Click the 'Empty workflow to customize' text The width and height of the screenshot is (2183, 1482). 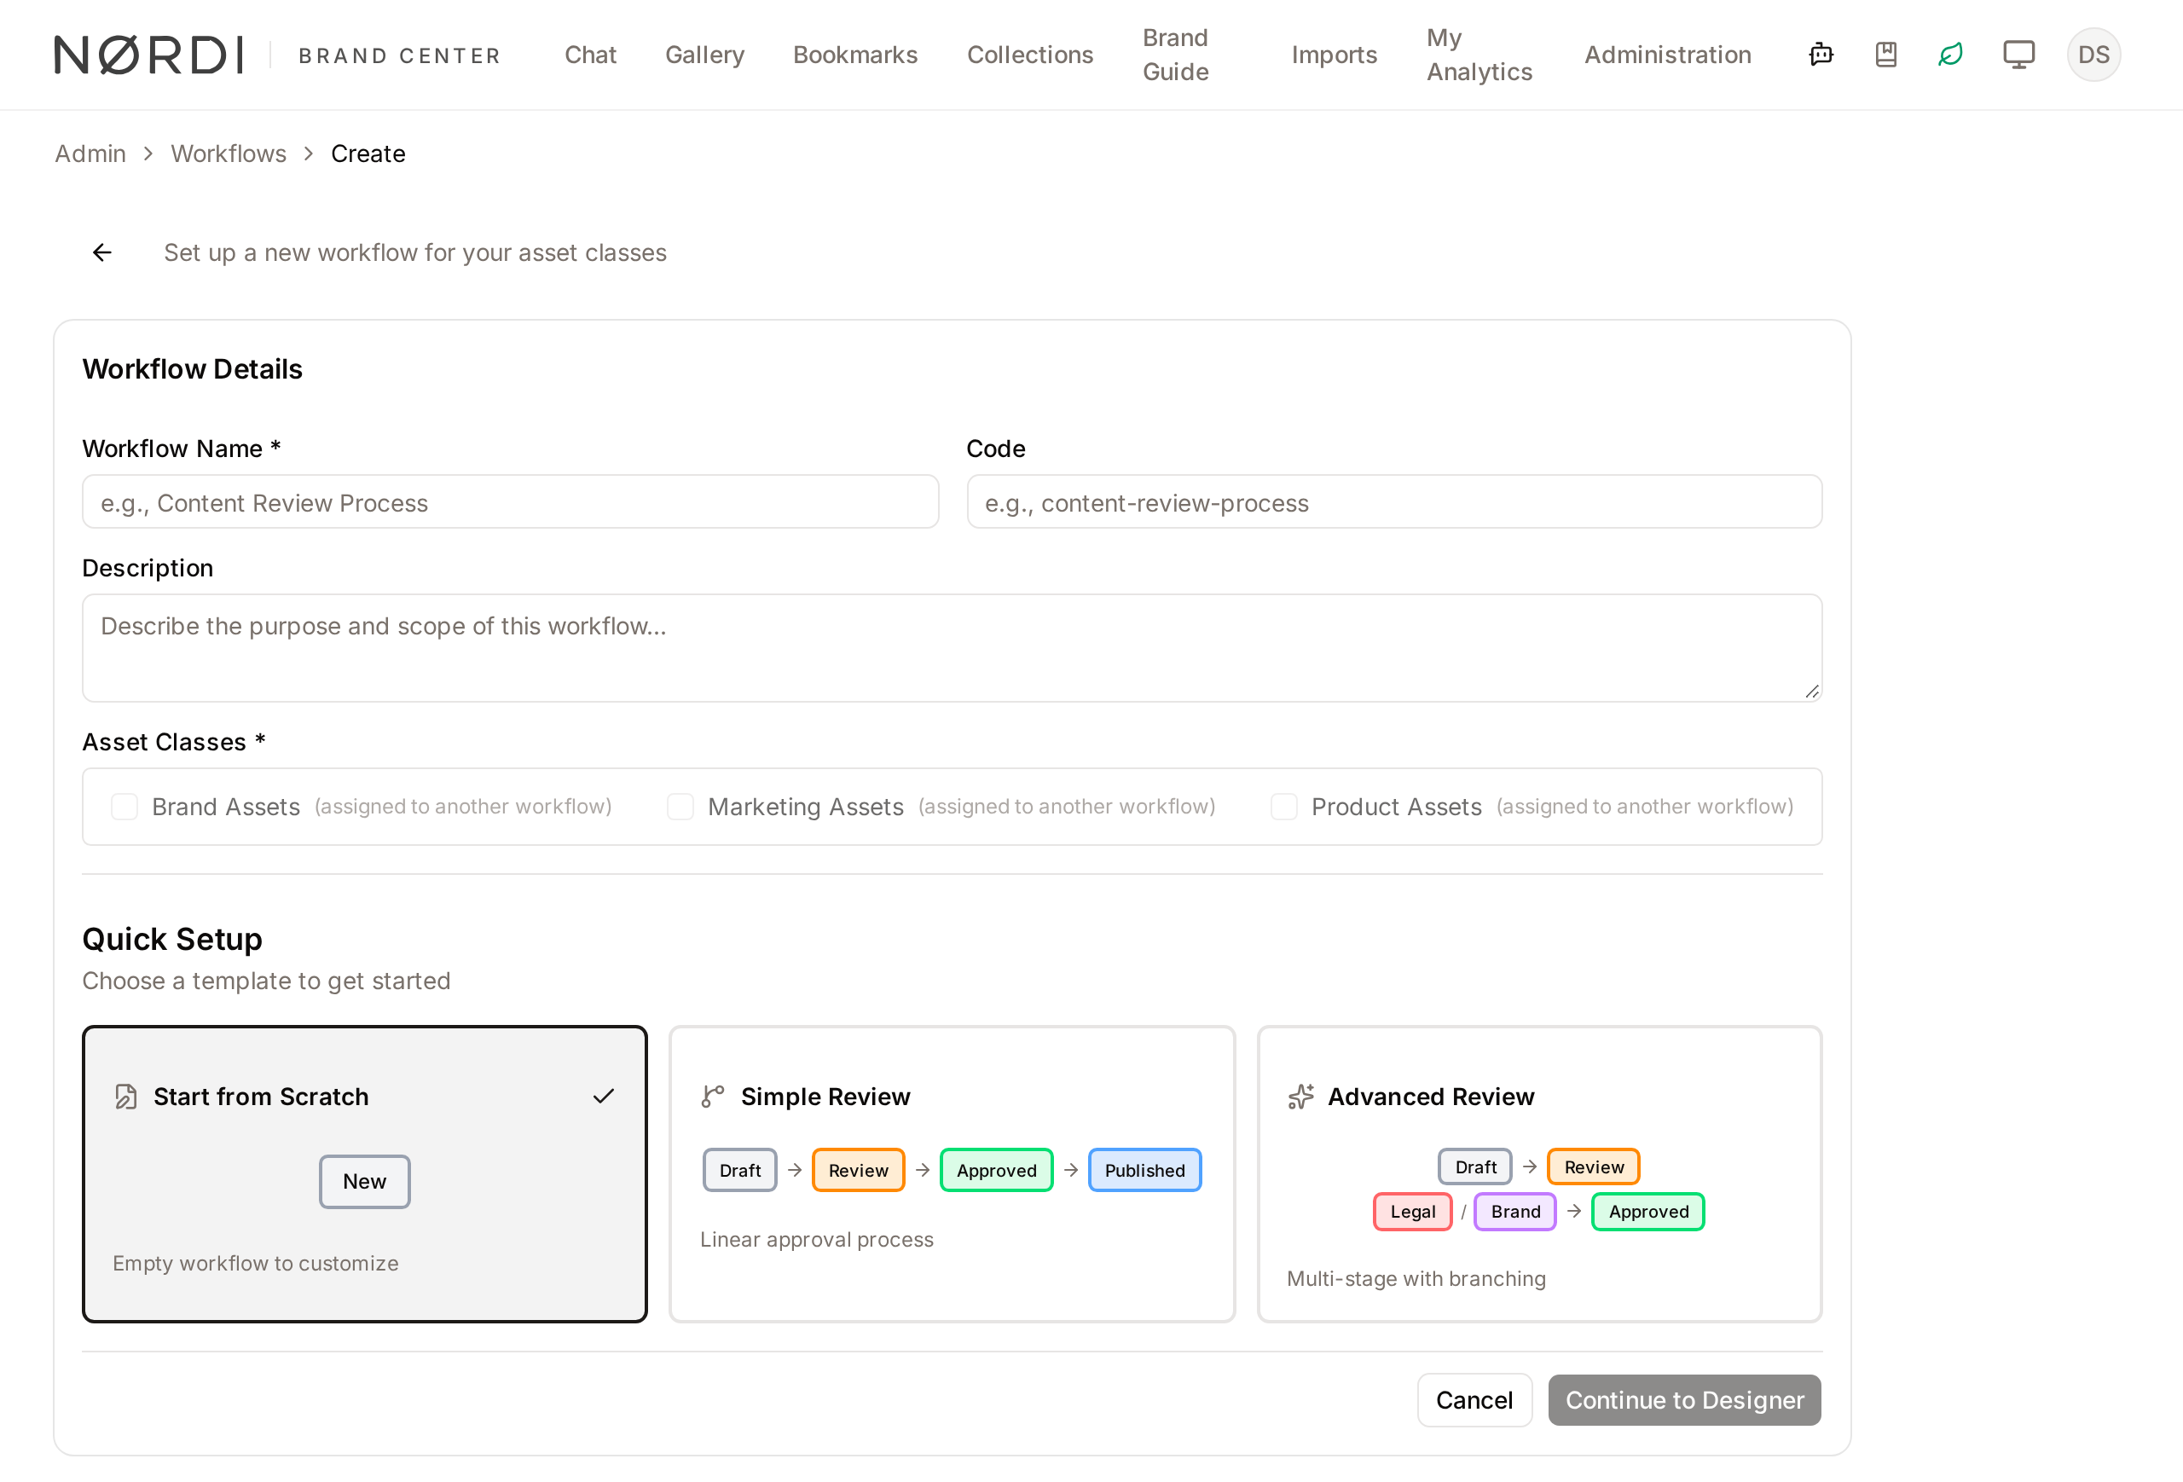[x=256, y=1263]
